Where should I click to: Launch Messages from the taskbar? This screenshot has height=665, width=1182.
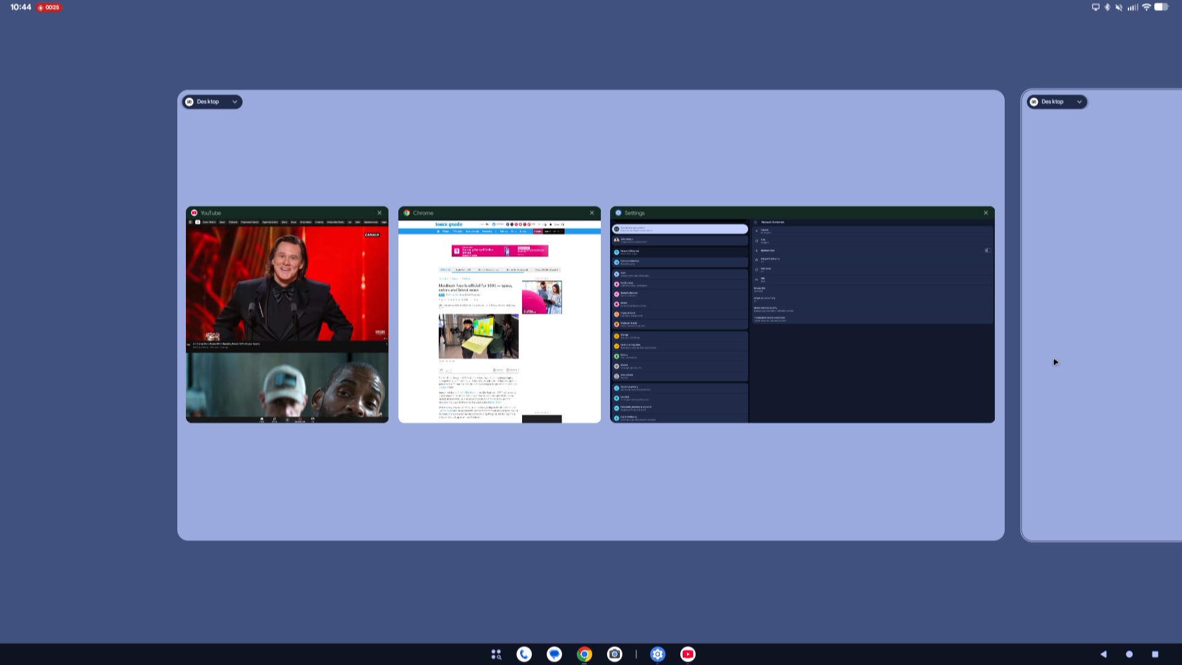tap(554, 655)
